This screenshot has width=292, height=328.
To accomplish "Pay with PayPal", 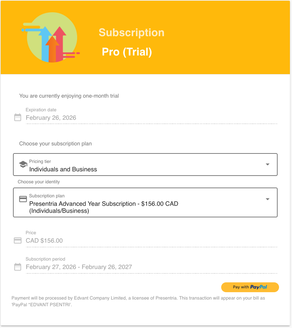I will 250,287.
